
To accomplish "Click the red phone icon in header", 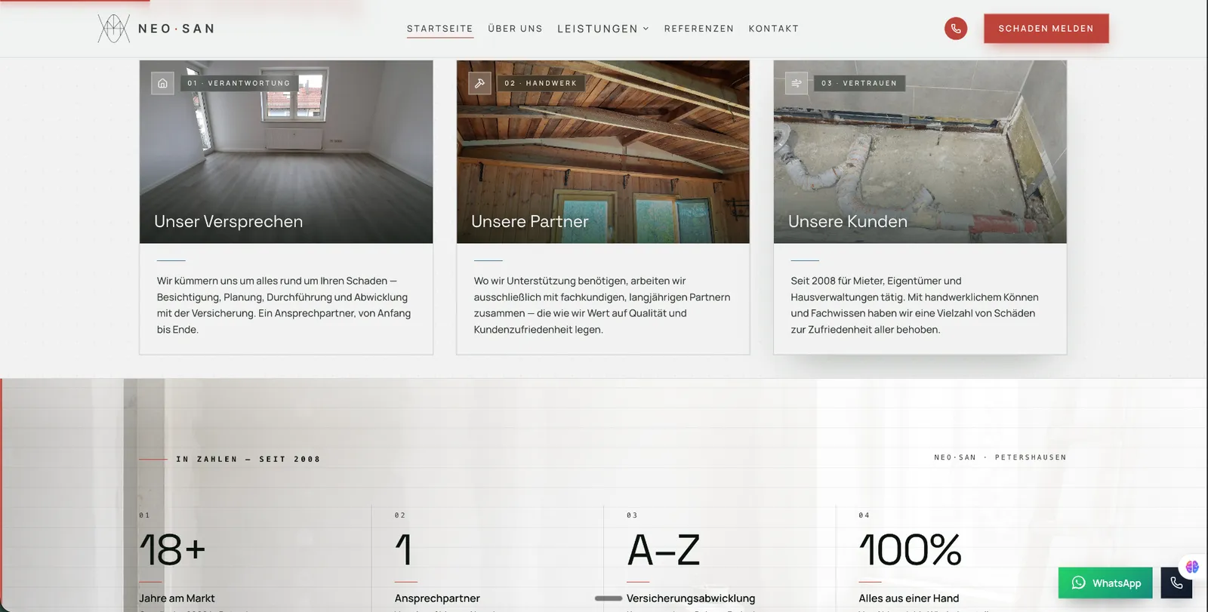I will click(x=956, y=29).
